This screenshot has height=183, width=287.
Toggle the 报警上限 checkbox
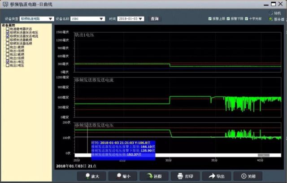pos(210,19)
